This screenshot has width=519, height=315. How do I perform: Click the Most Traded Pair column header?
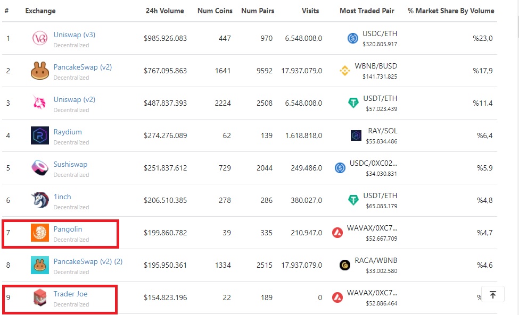pos(367,11)
